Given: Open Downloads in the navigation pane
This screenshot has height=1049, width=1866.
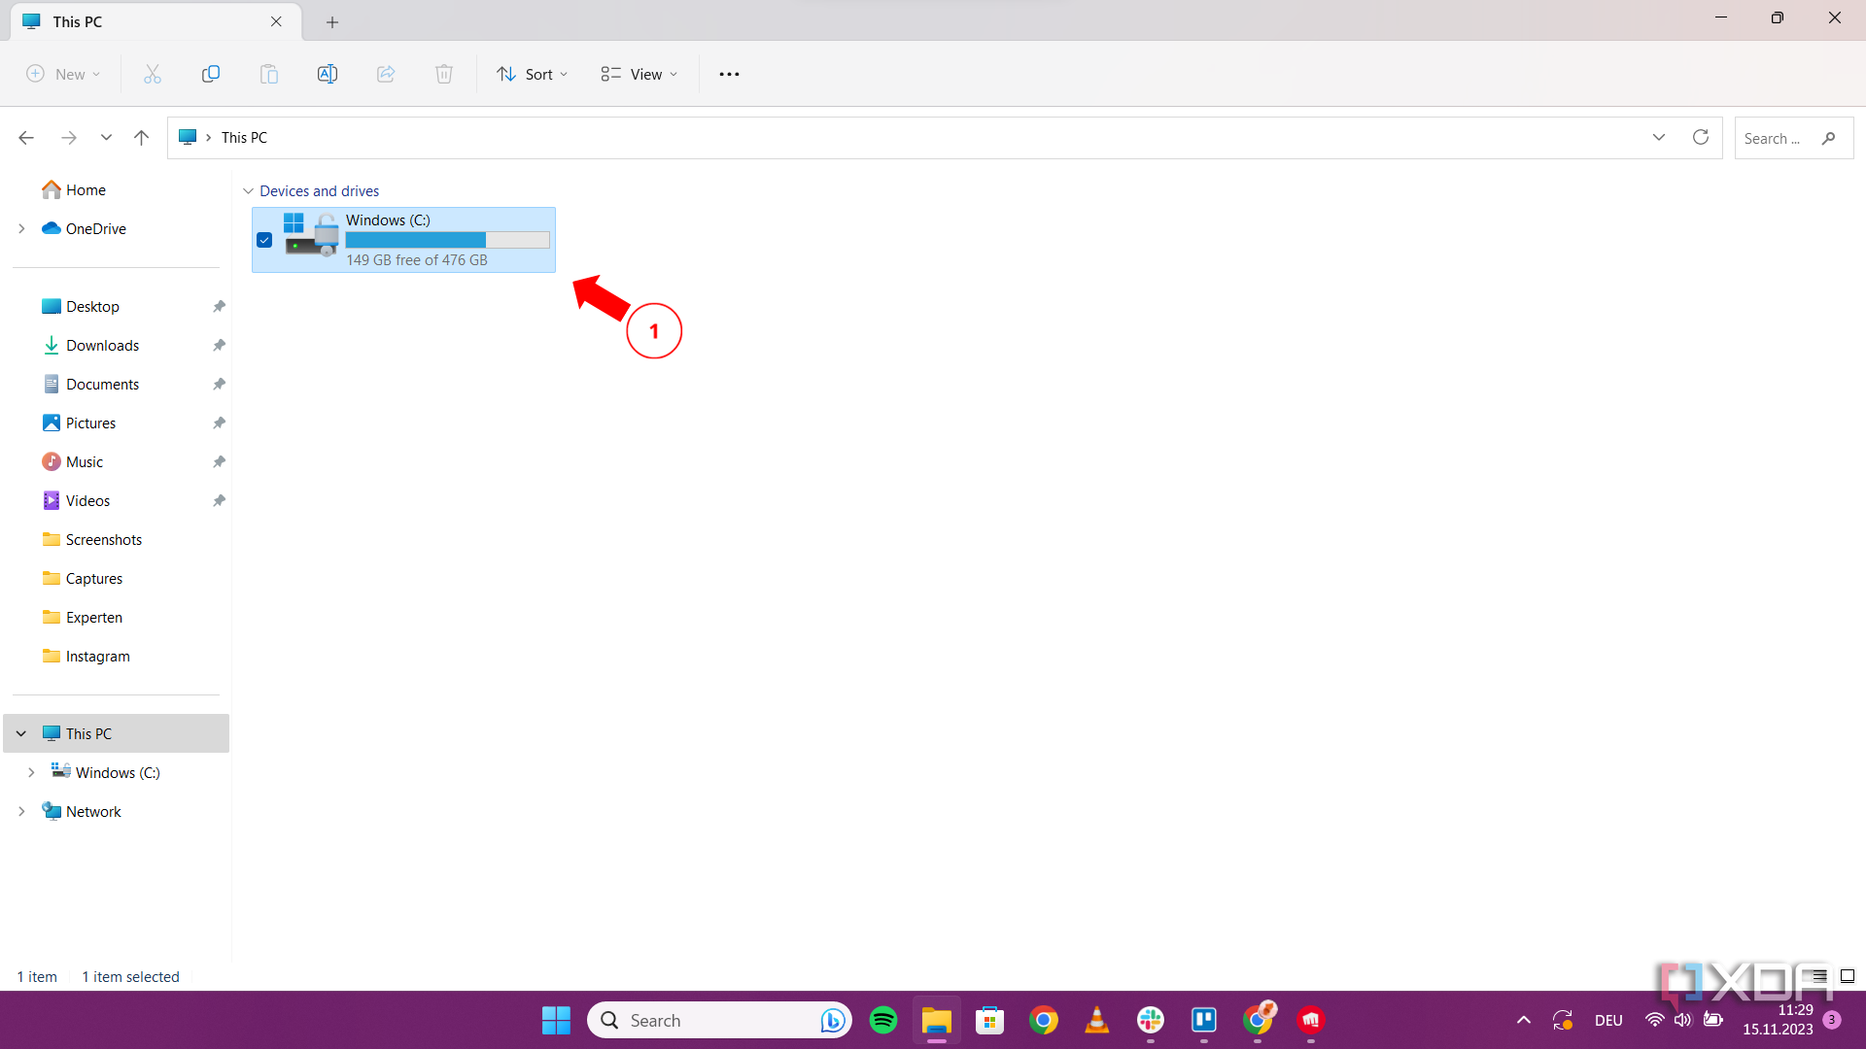Looking at the screenshot, I should point(102,345).
